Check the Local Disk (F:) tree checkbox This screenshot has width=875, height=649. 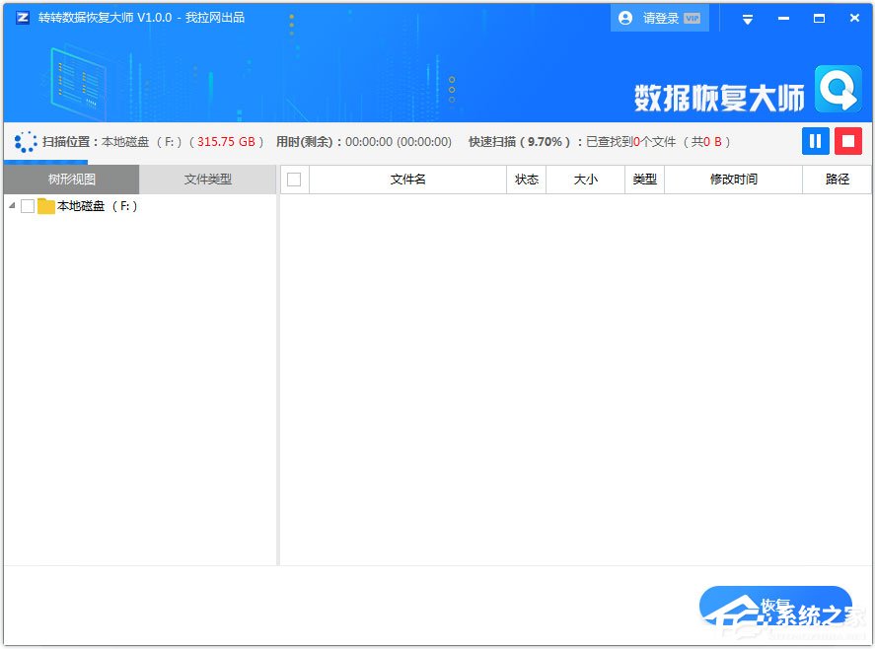[x=28, y=206]
